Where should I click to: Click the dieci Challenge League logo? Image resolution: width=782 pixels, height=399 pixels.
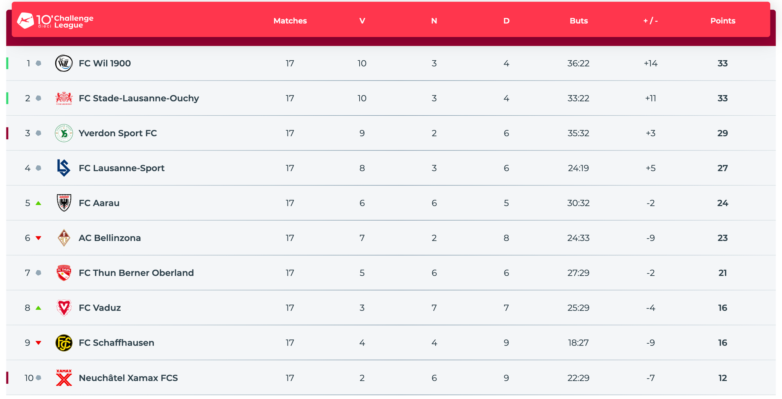(x=55, y=21)
